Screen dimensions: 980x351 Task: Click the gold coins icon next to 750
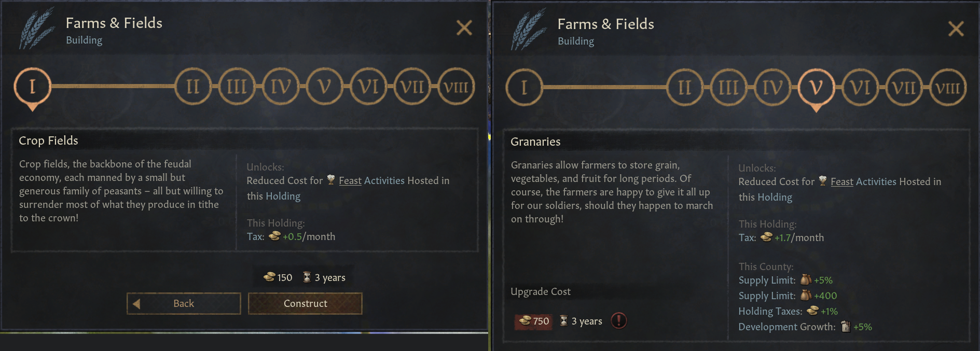(x=525, y=321)
